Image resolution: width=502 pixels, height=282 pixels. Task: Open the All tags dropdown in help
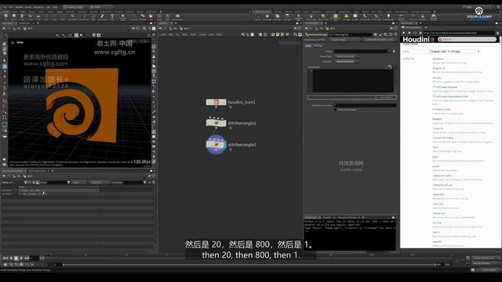pyautogui.click(x=465, y=52)
